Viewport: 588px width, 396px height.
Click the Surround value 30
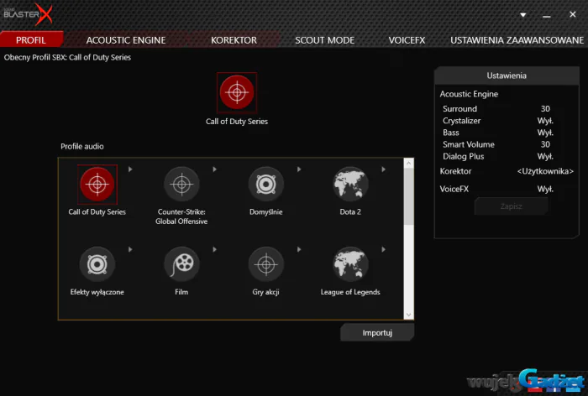pyautogui.click(x=545, y=108)
